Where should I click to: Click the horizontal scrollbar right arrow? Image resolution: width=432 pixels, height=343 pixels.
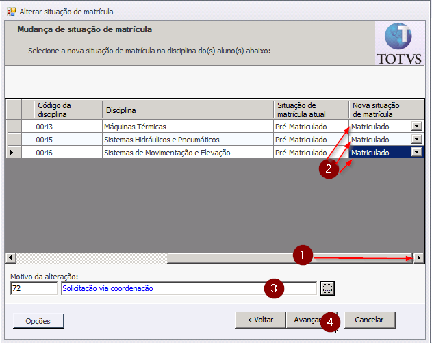tap(418, 258)
